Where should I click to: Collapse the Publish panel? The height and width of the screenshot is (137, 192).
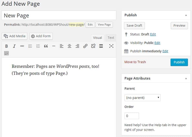click(x=186, y=15)
